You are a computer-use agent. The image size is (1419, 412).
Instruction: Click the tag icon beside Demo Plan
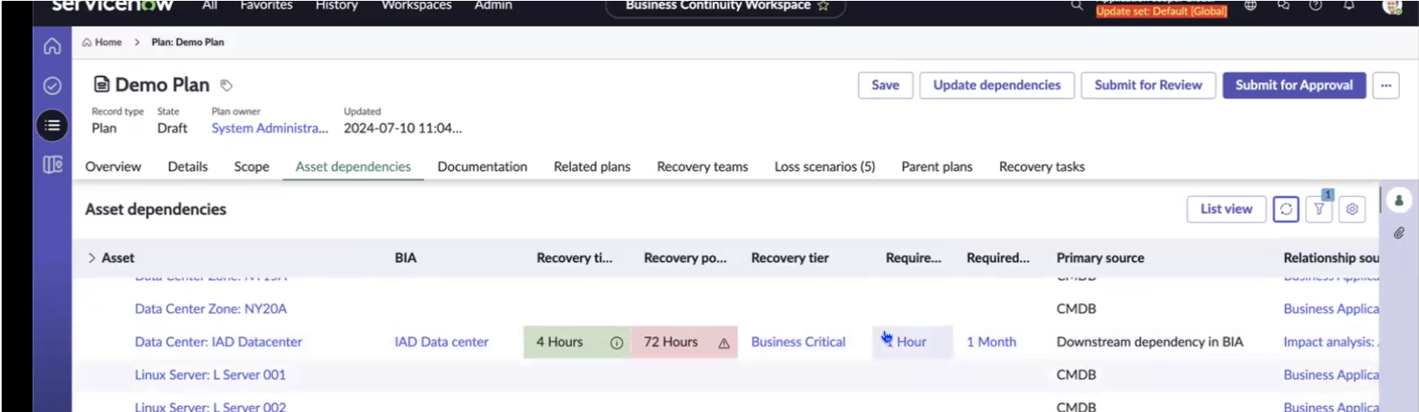pyautogui.click(x=226, y=85)
